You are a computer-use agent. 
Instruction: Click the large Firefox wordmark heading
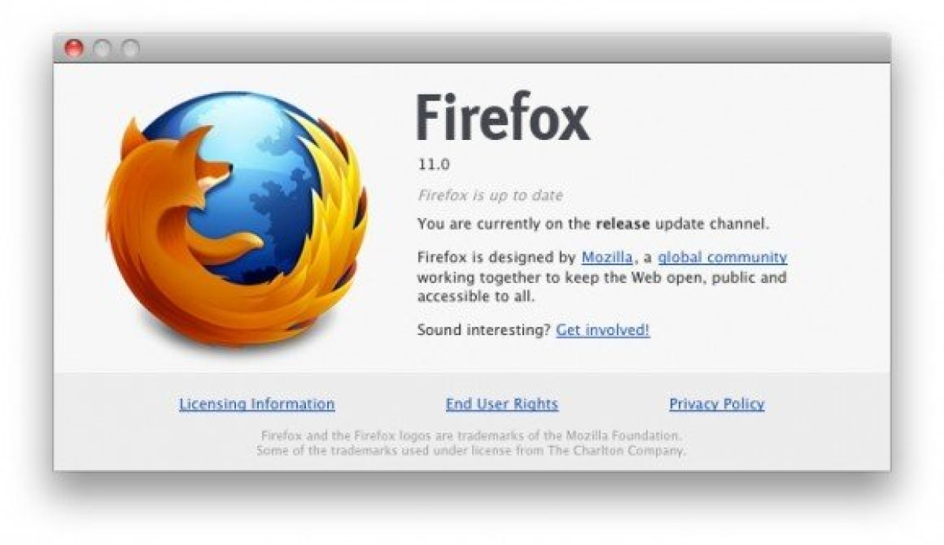(x=503, y=117)
